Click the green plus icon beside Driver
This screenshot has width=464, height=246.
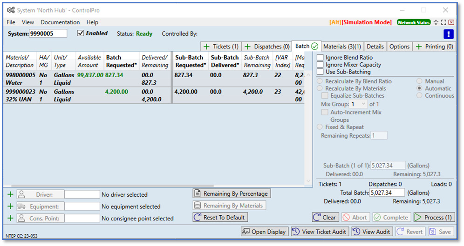tap(10, 194)
